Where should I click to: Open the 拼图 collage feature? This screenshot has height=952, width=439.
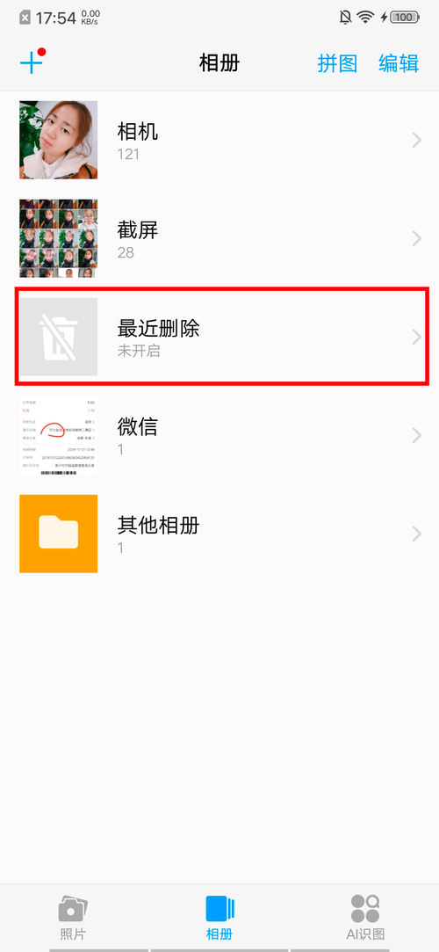pos(338,63)
